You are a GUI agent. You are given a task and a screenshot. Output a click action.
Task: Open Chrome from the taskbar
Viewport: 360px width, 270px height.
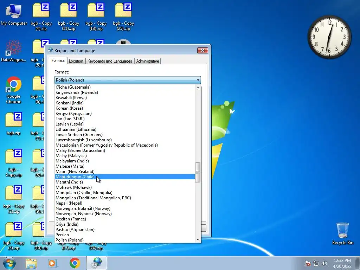[75, 263]
